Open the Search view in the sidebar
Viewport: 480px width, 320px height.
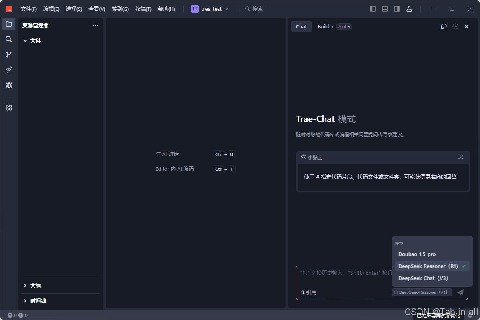[x=9, y=39]
